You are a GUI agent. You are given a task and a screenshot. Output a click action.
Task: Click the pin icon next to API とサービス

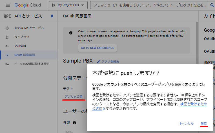[x=52, y=16]
